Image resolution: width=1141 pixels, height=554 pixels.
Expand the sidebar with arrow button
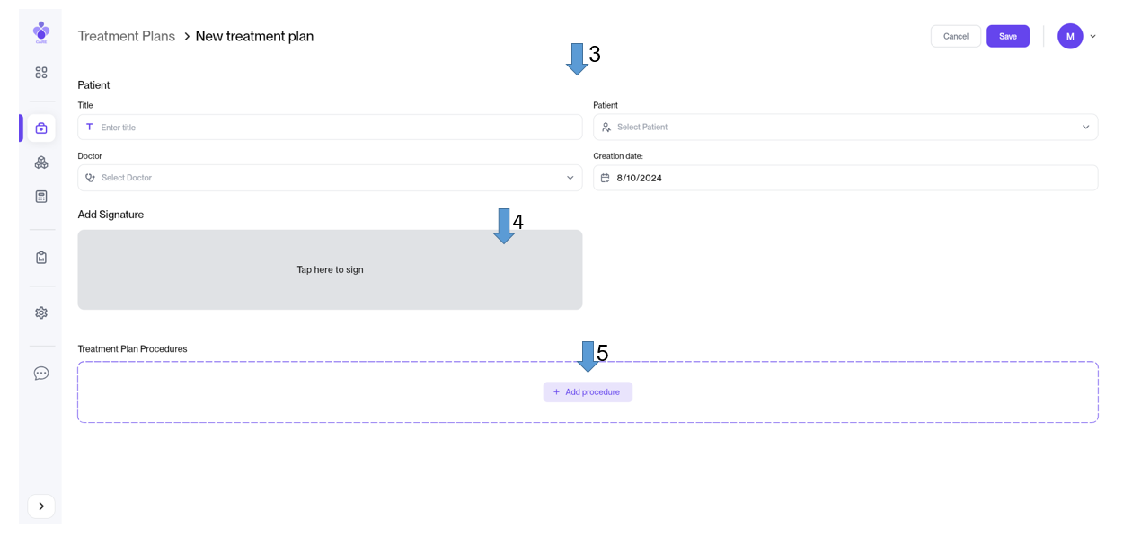tap(41, 506)
